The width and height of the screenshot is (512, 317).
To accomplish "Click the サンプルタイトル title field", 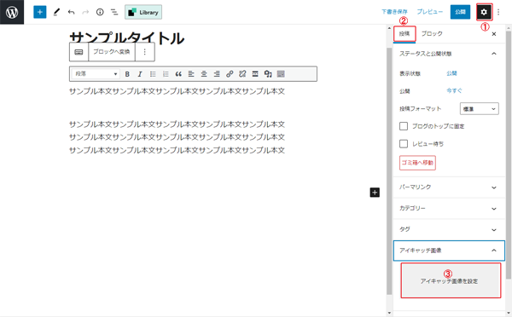I will point(127,38).
